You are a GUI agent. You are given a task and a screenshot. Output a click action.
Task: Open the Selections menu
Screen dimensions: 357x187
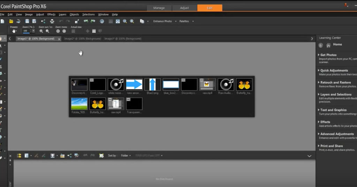click(88, 14)
